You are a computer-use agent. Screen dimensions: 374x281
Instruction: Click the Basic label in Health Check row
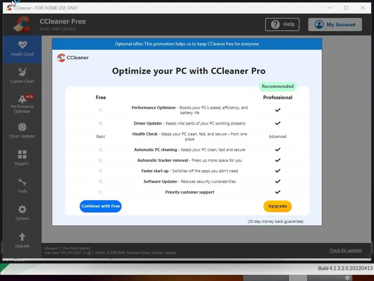(101, 137)
